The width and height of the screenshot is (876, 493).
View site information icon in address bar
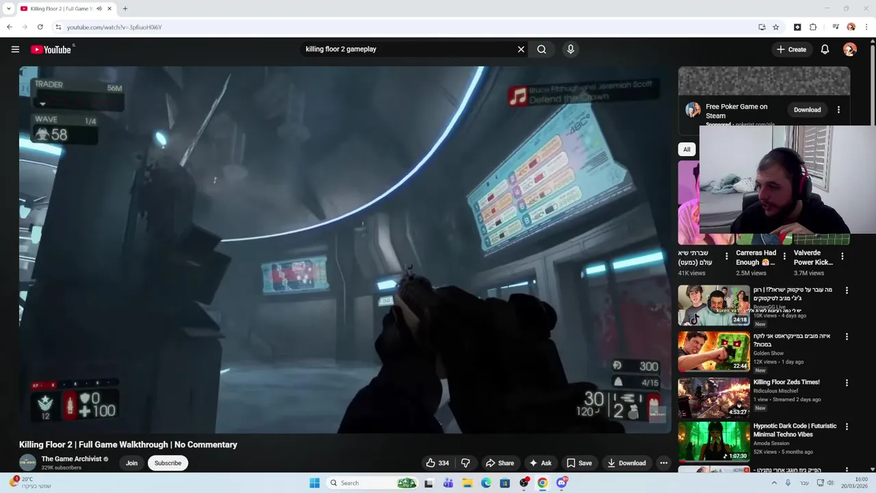[59, 27]
